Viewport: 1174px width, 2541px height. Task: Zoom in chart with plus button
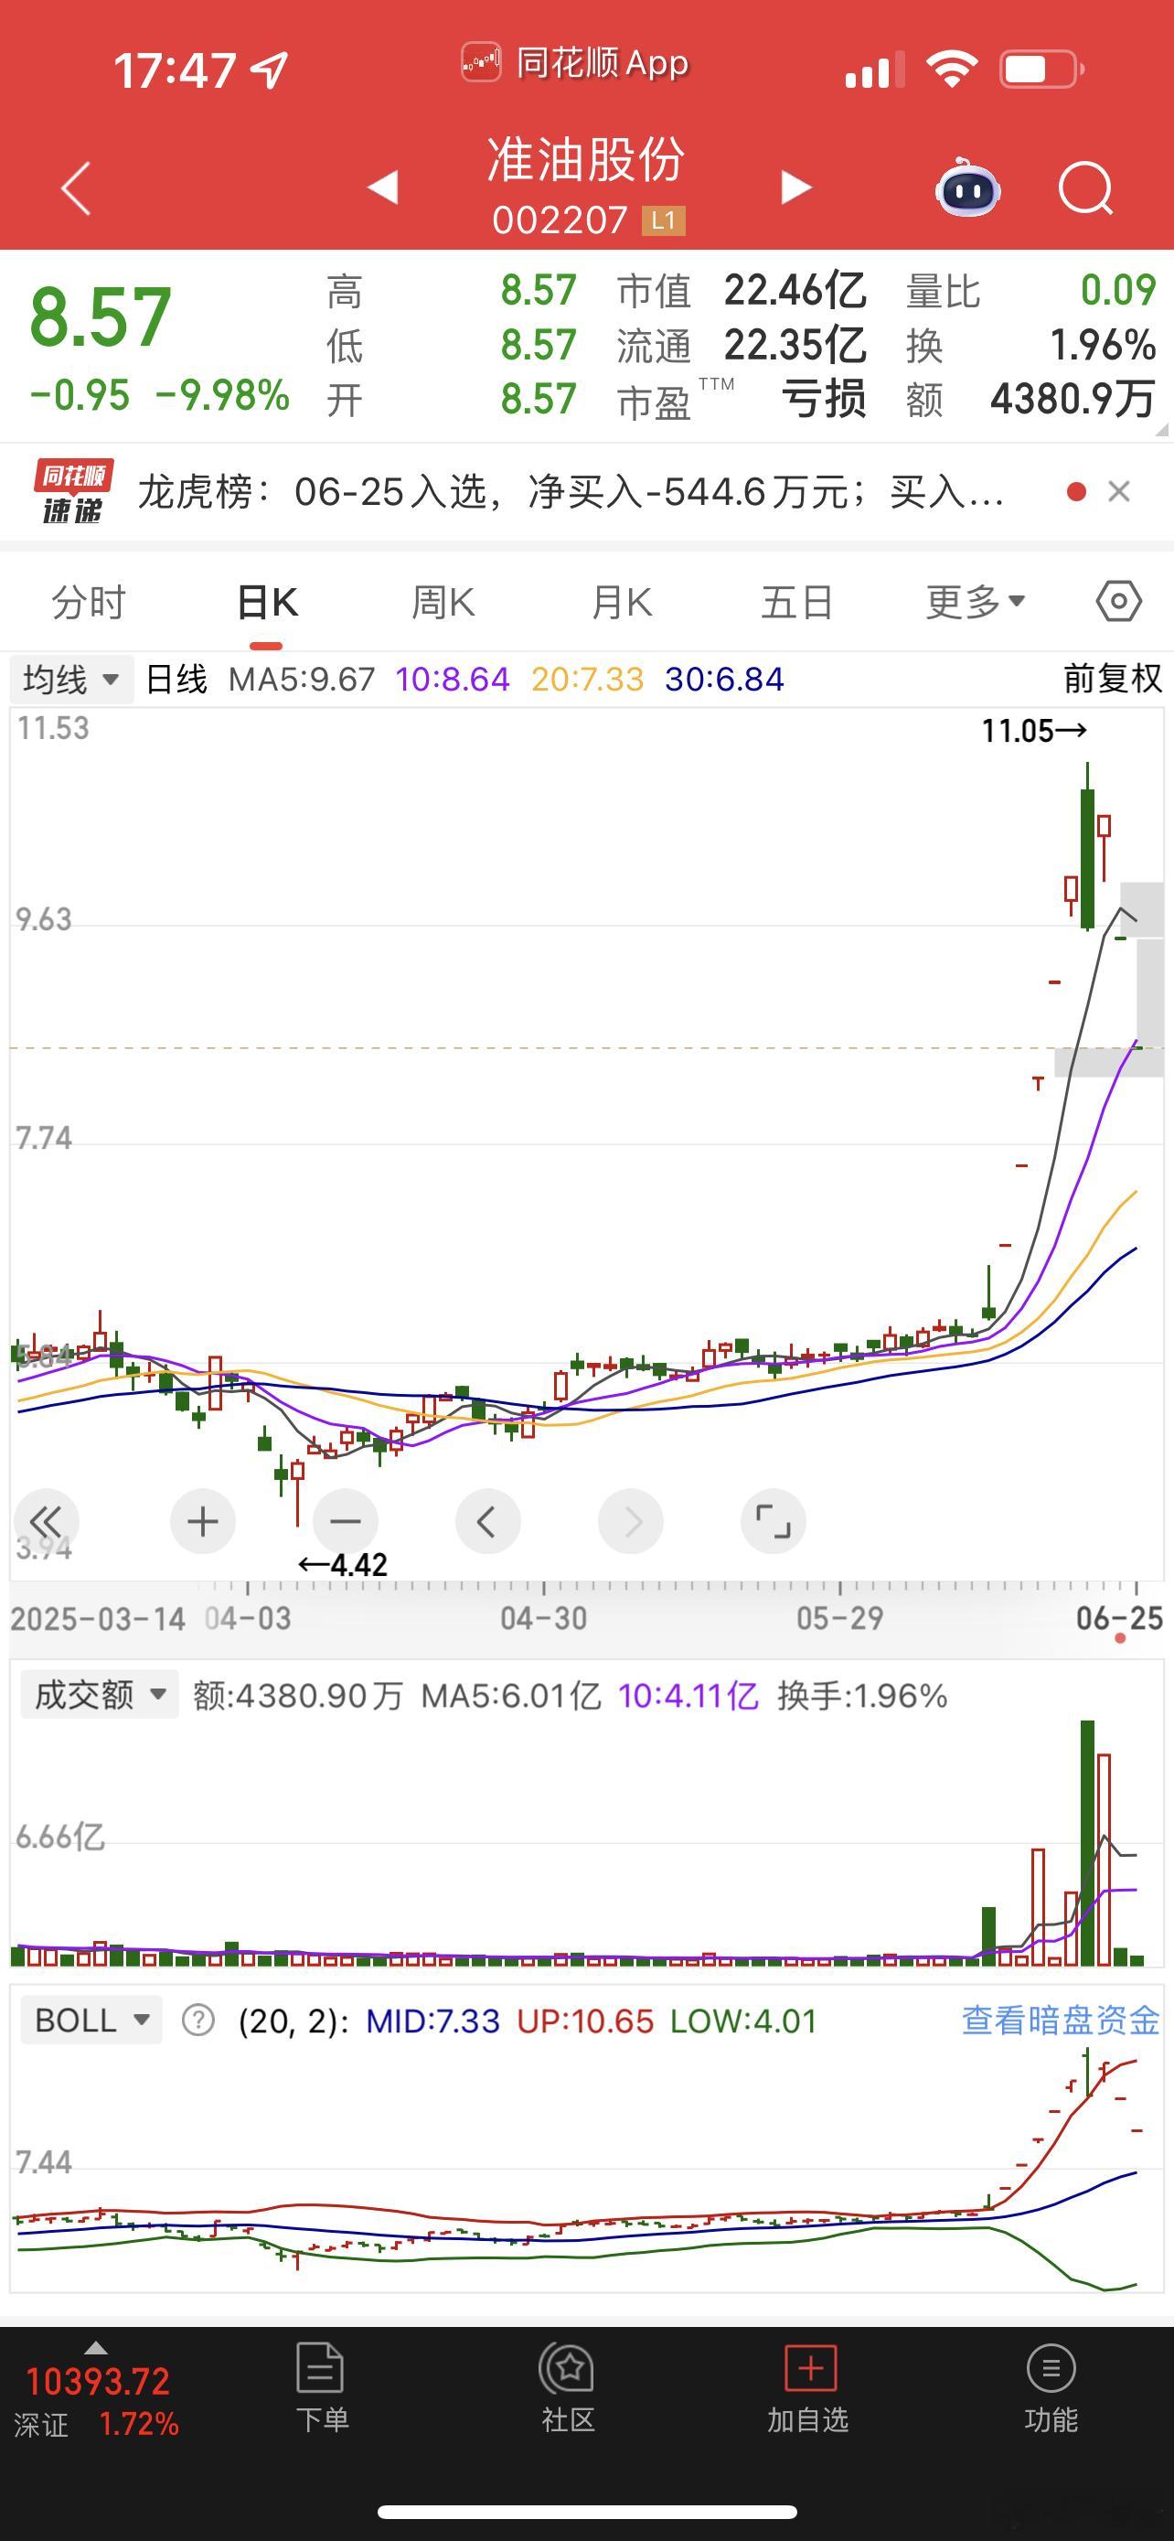203,1521
